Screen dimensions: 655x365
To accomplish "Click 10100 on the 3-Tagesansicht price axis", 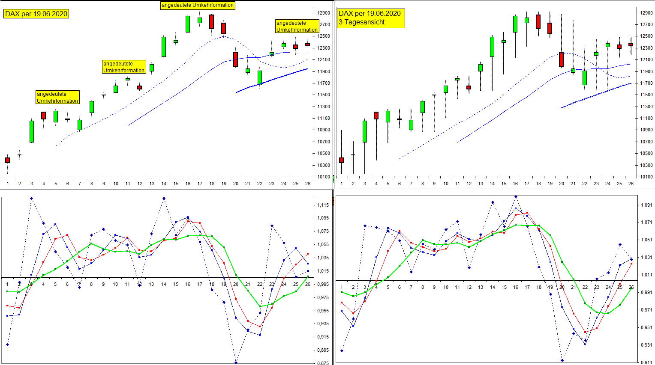I will [646, 177].
